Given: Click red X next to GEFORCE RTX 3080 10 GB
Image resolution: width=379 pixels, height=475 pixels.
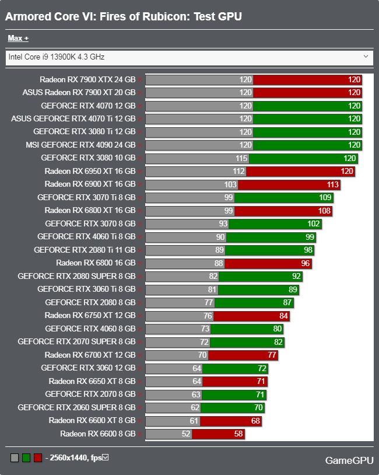Looking at the screenshot, I should tap(140, 159).
